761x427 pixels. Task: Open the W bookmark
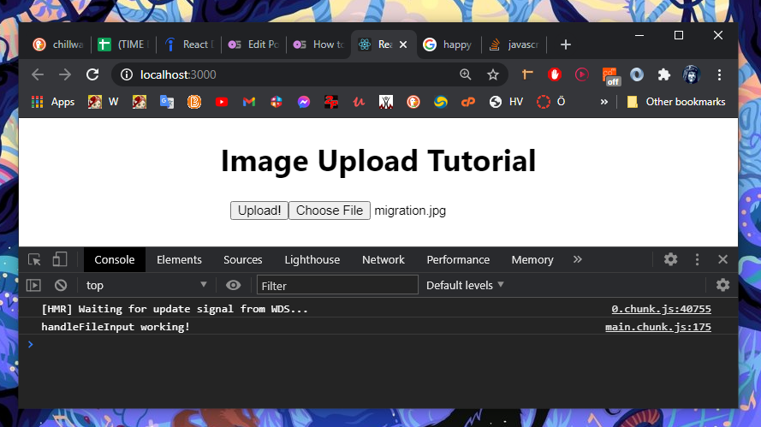(104, 102)
